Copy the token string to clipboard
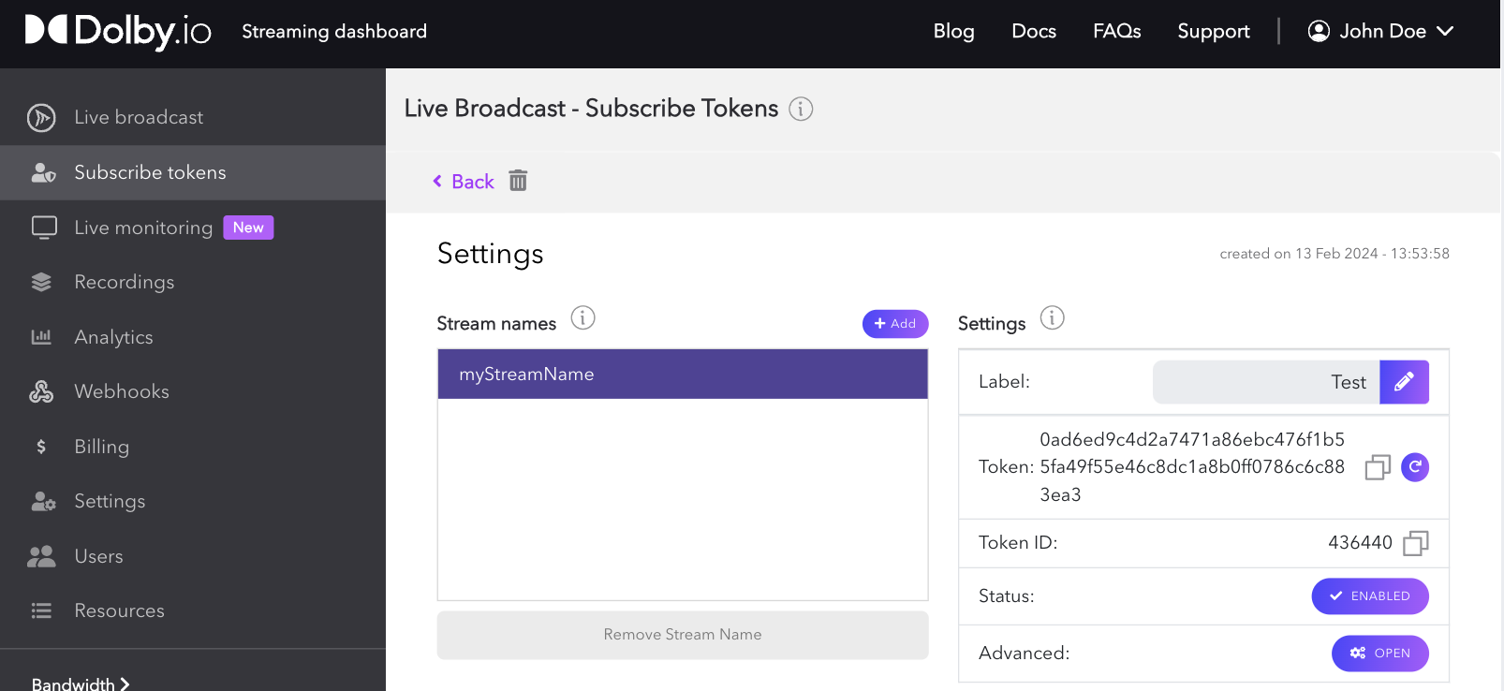The image size is (1504, 691). 1377,467
